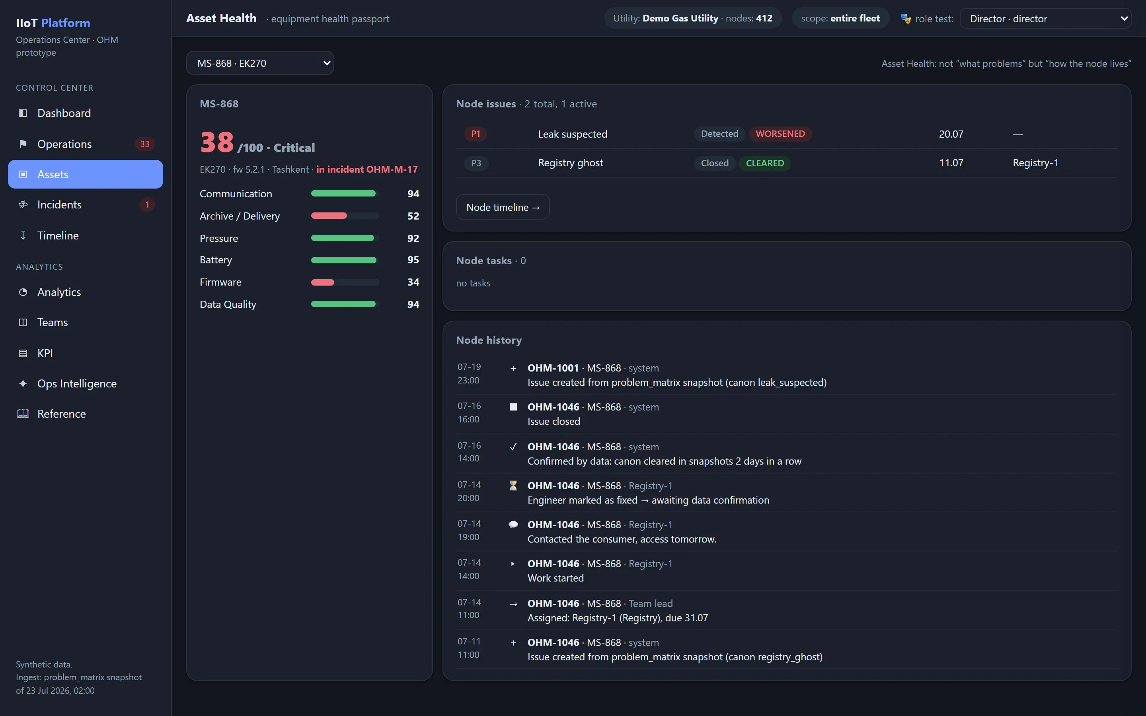The width and height of the screenshot is (1146, 716).
Task: Open the Registry ghost issue row
Action: point(787,163)
